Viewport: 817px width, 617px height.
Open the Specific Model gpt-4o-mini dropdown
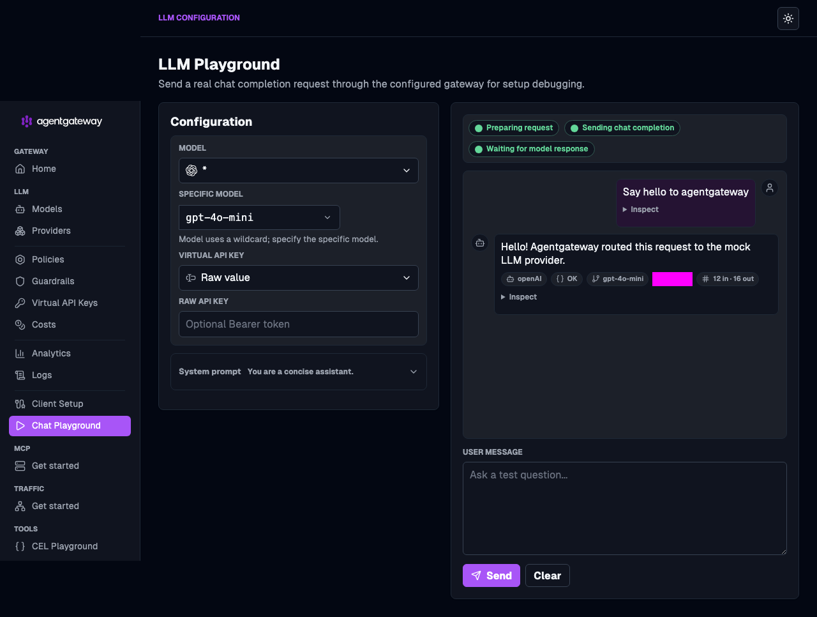pos(259,217)
